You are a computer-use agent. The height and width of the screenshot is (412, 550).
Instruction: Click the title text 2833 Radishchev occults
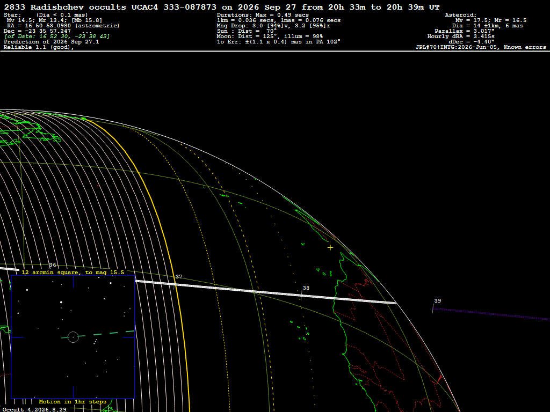[65, 7]
